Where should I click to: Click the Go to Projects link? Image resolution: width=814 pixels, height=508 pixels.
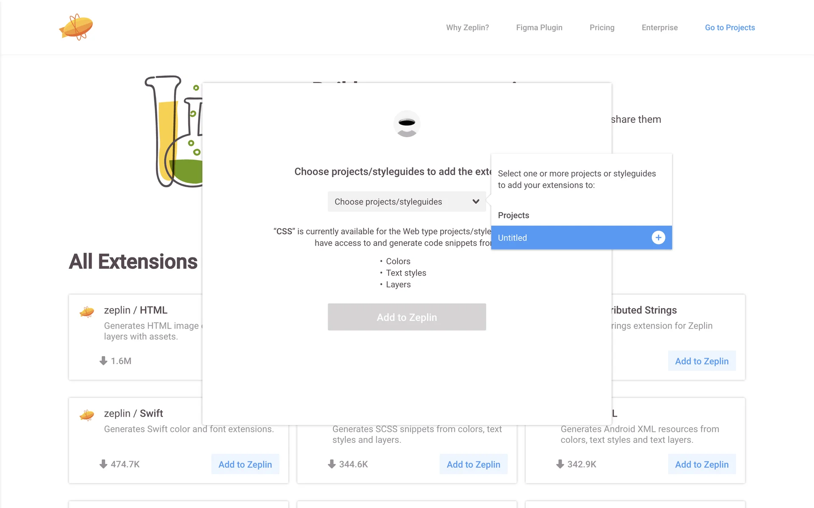730,28
